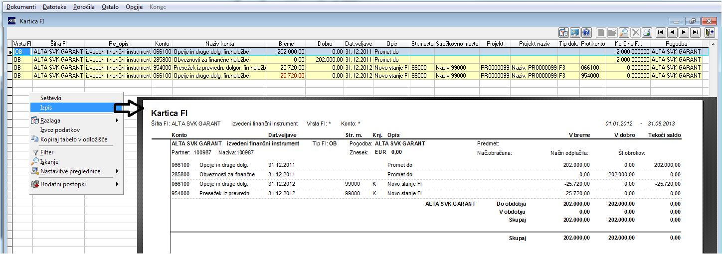The height and width of the screenshot is (254, 722).
Task: Click the Stroškovno mesto column header
Action: (x=457, y=44)
